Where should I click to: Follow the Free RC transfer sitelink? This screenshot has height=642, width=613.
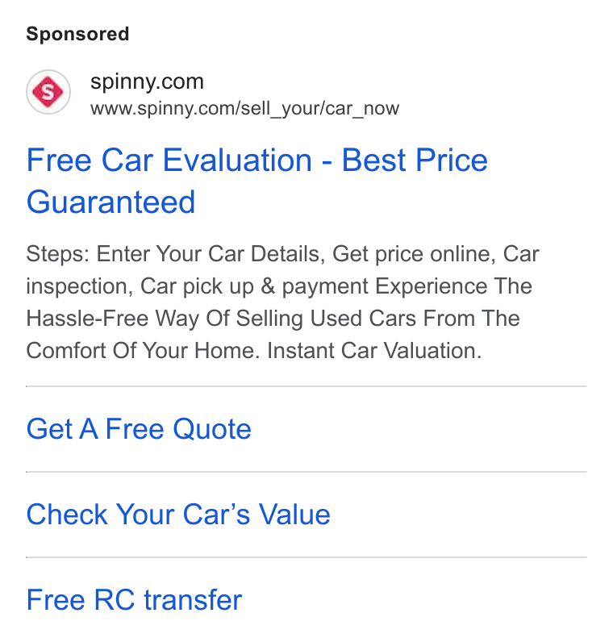[x=134, y=600]
